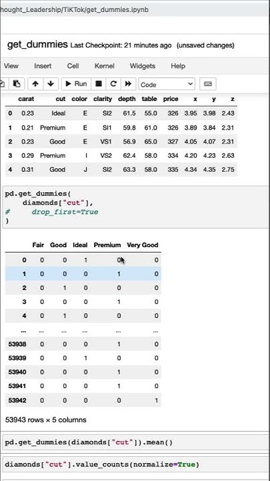Restart the kernel with circular arrow

tap(113, 84)
